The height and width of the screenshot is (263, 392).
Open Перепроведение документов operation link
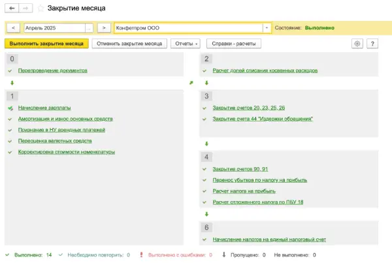(52, 70)
